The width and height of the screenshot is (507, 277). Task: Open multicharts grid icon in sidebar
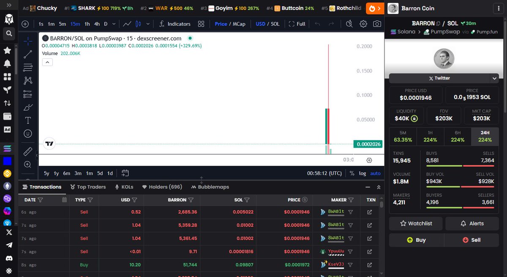click(7, 77)
